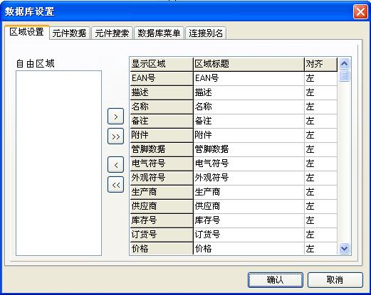Click the 取消 button
Image resolution: width=371 pixels, height=295 pixels.
(335, 280)
